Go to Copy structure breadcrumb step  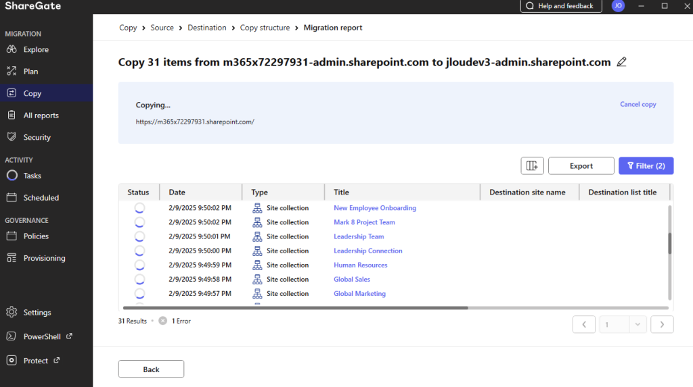click(x=265, y=28)
